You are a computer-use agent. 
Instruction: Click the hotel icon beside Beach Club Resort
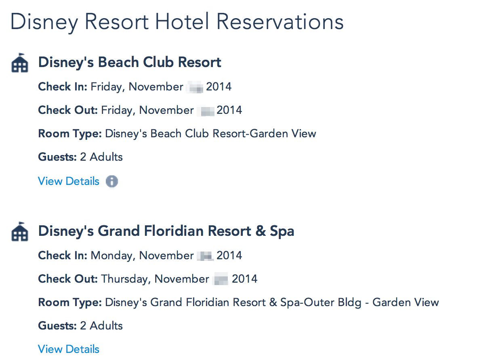pos(20,63)
